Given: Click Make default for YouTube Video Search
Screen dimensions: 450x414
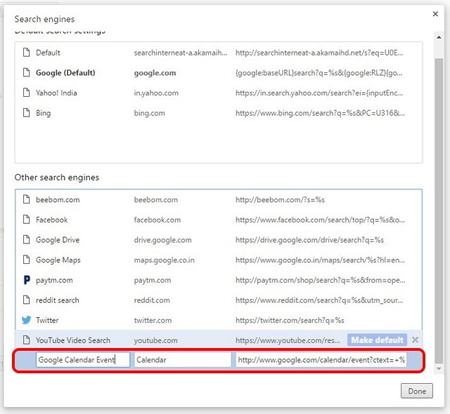Looking at the screenshot, I should pos(377,340).
